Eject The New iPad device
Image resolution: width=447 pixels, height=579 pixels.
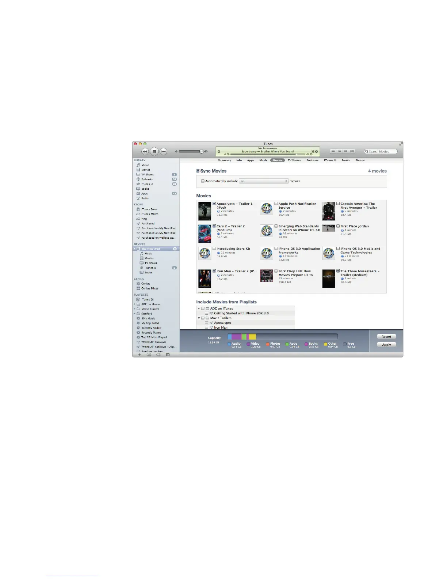click(175, 249)
